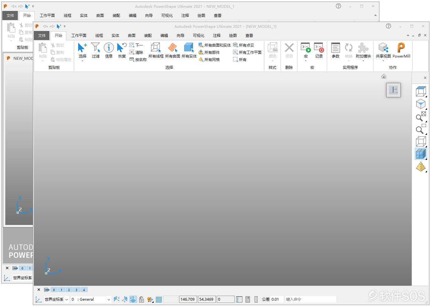This screenshot has height=306, width=431.
Task: Switch to the 装配 tab in the front window
Action: pos(148,35)
